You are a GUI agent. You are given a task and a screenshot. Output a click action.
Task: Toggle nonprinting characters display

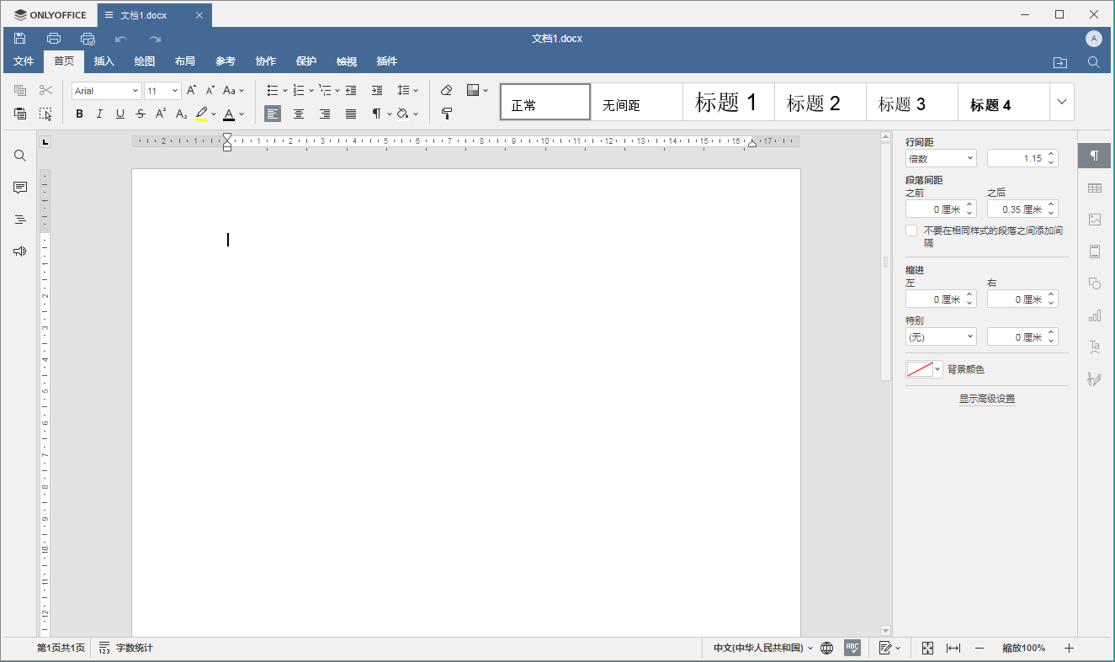(x=377, y=114)
